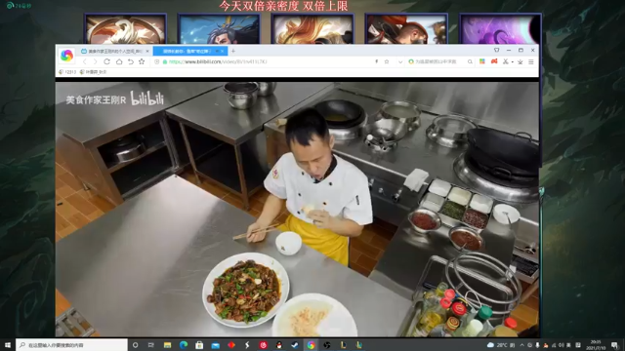This screenshot has height=351, width=625.
Task: Click the undo closed tab icon
Action: tap(130, 61)
